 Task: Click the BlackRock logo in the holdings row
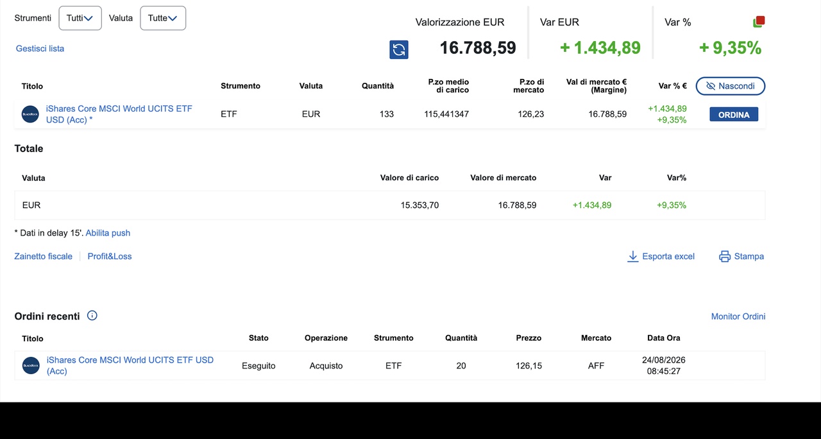point(31,114)
